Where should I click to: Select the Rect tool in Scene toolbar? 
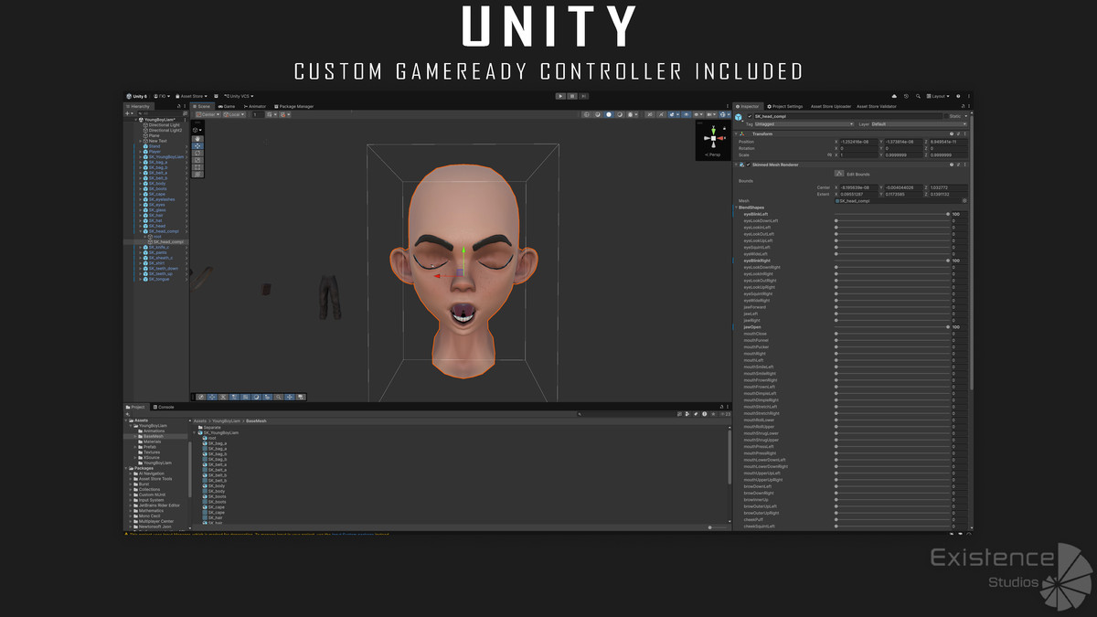[198, 167]
